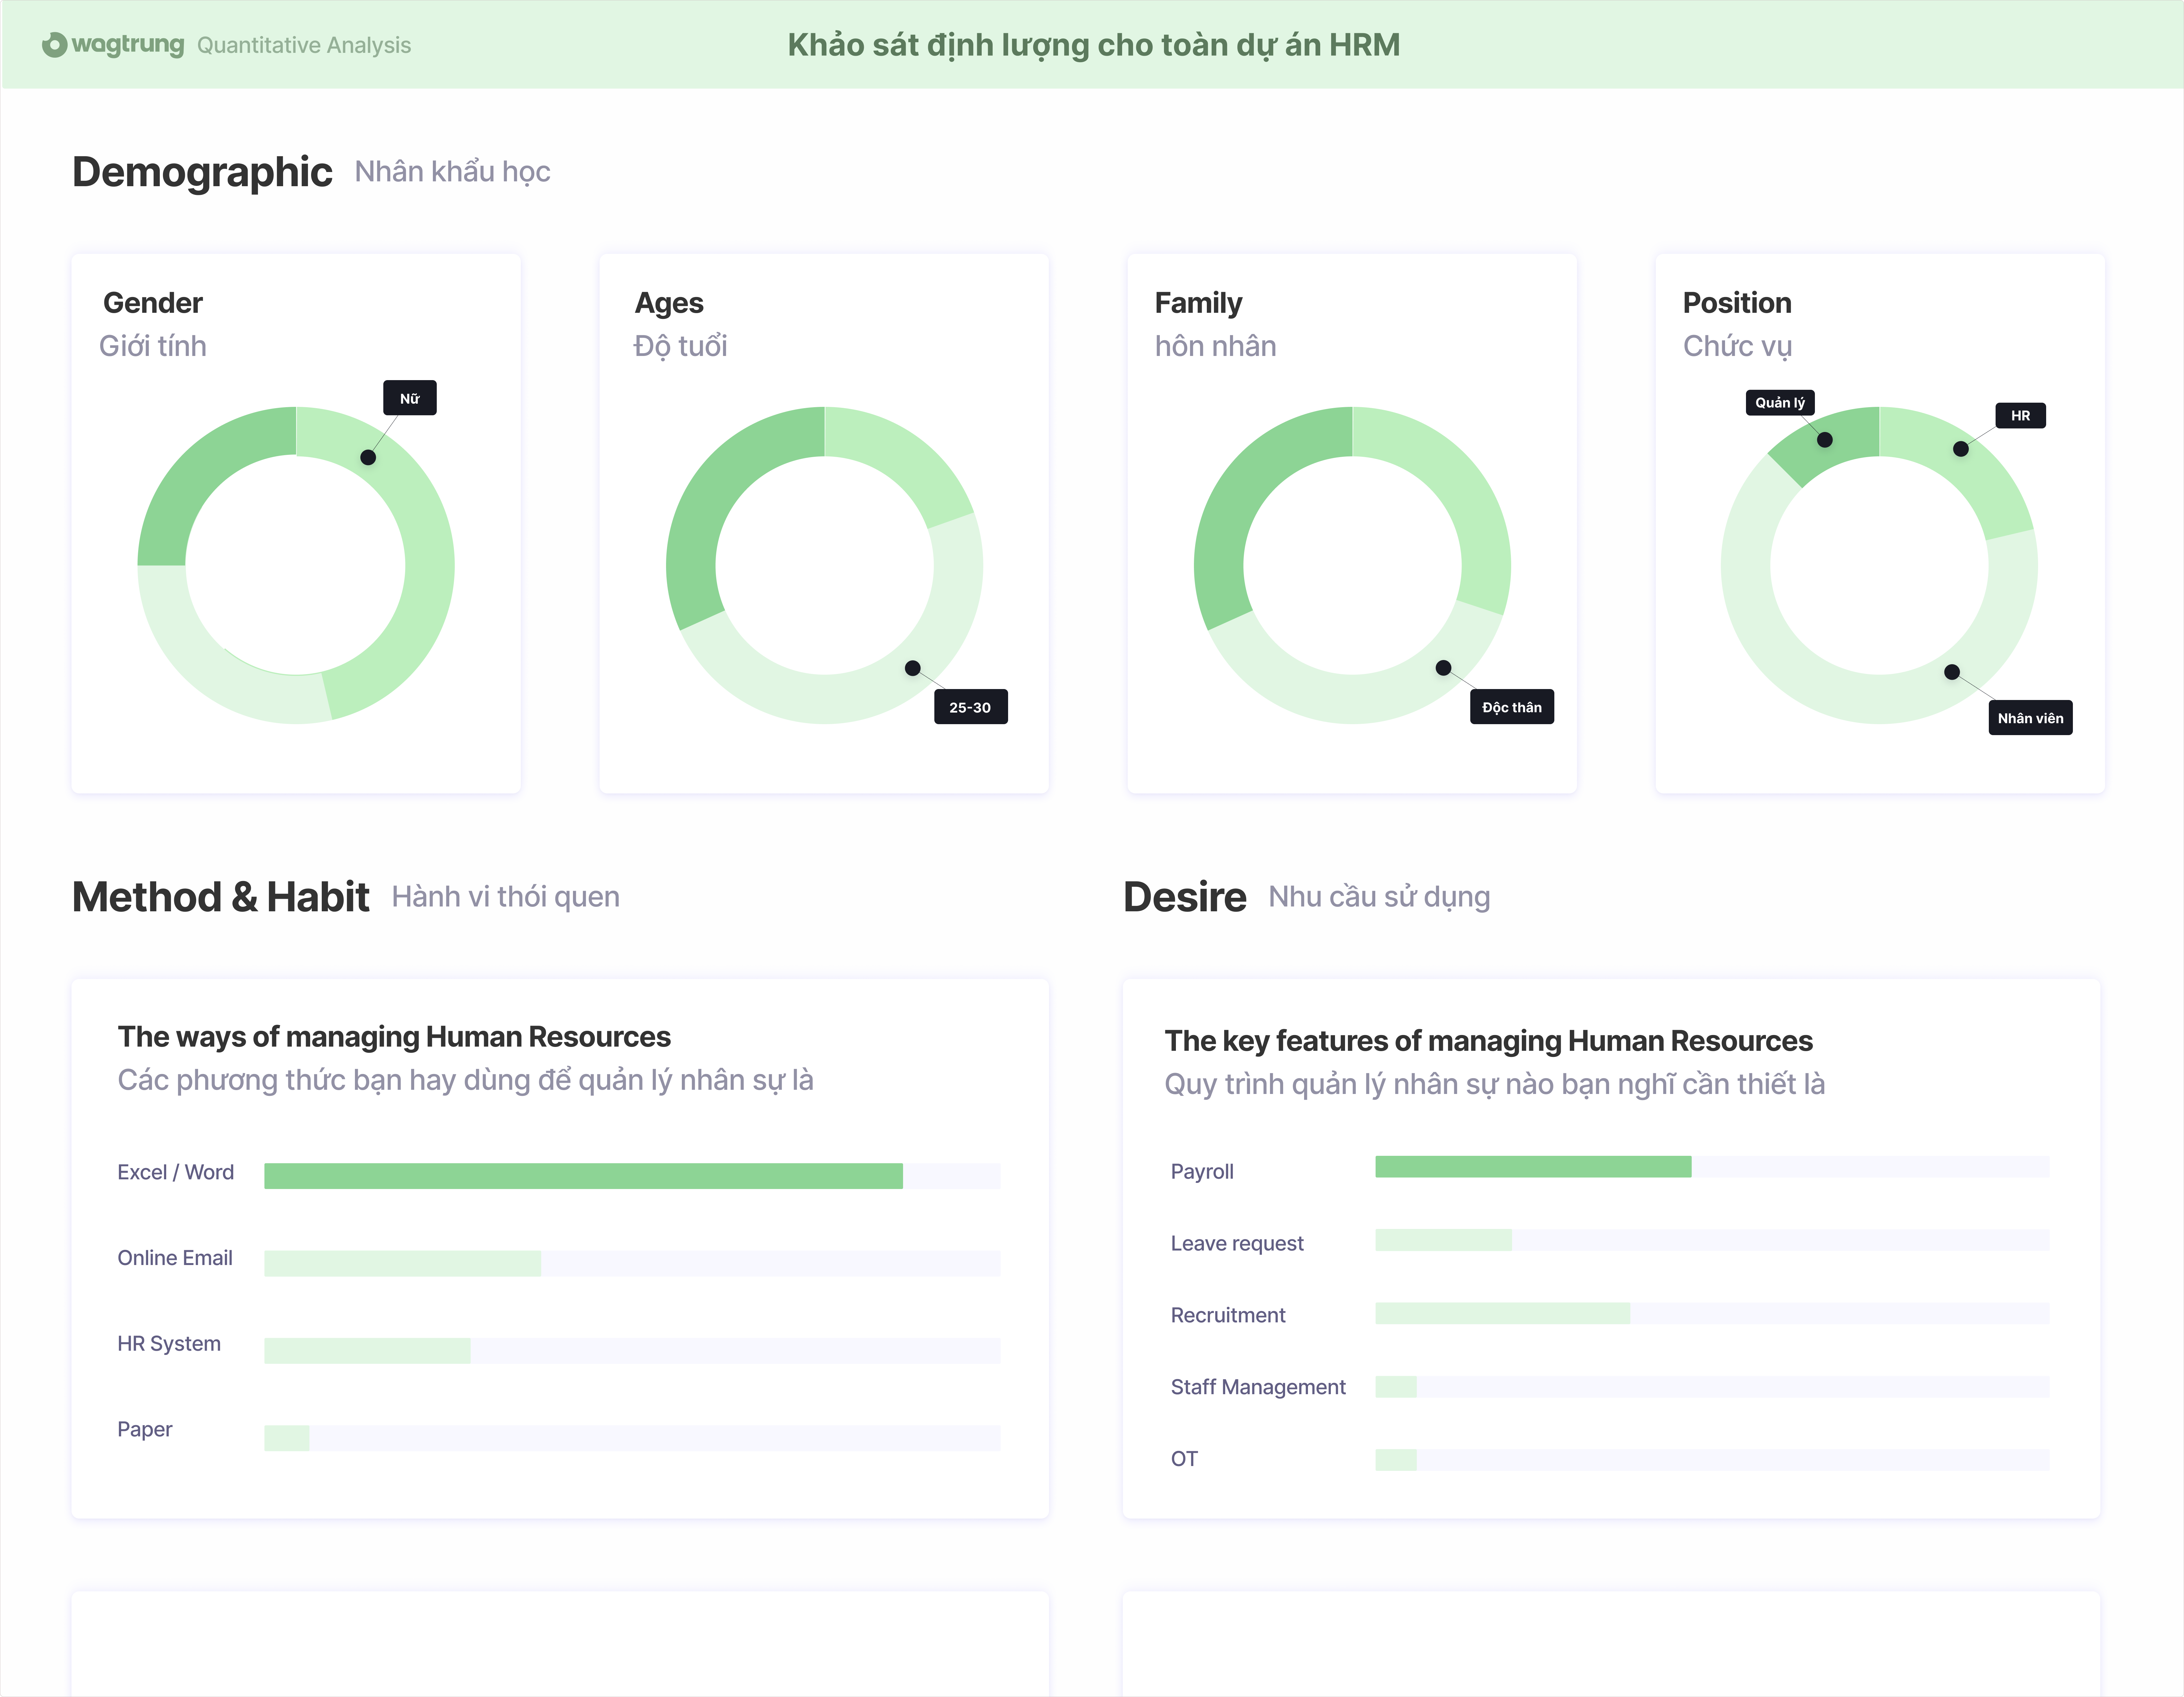Click the Nữ tooltip on Gender chart

tap(410, 398)
